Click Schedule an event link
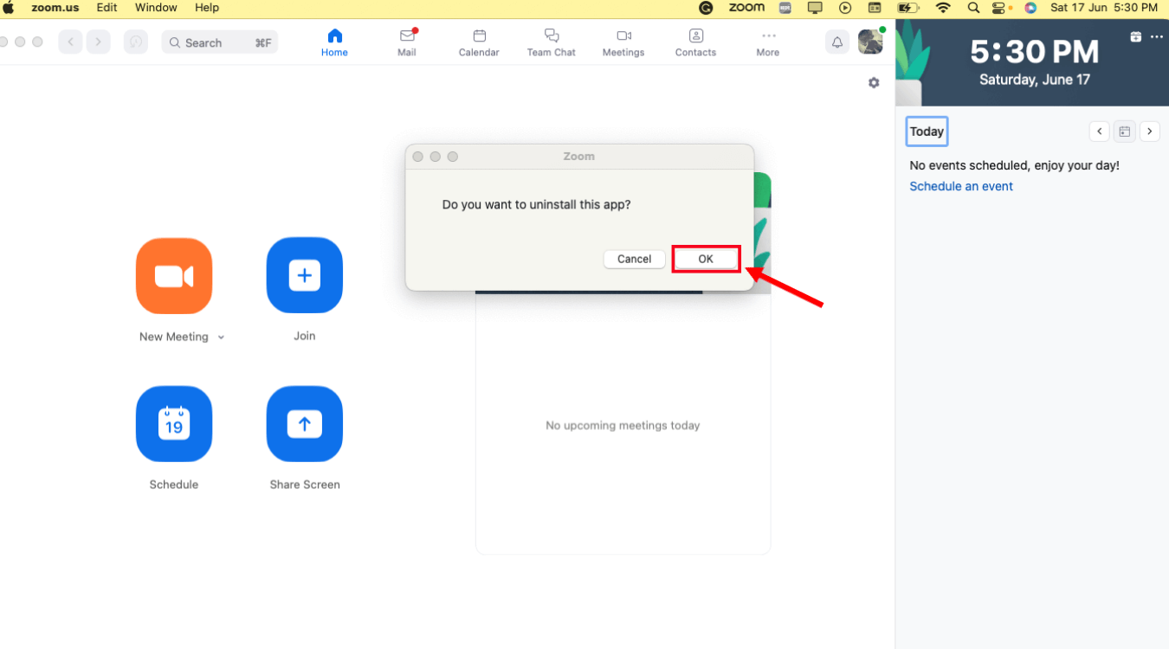Screen dimensions: 1169x649 (961, 186)
